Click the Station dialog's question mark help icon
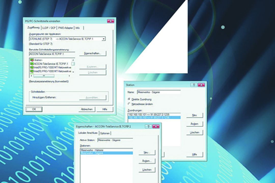 [x=194, y=85]
